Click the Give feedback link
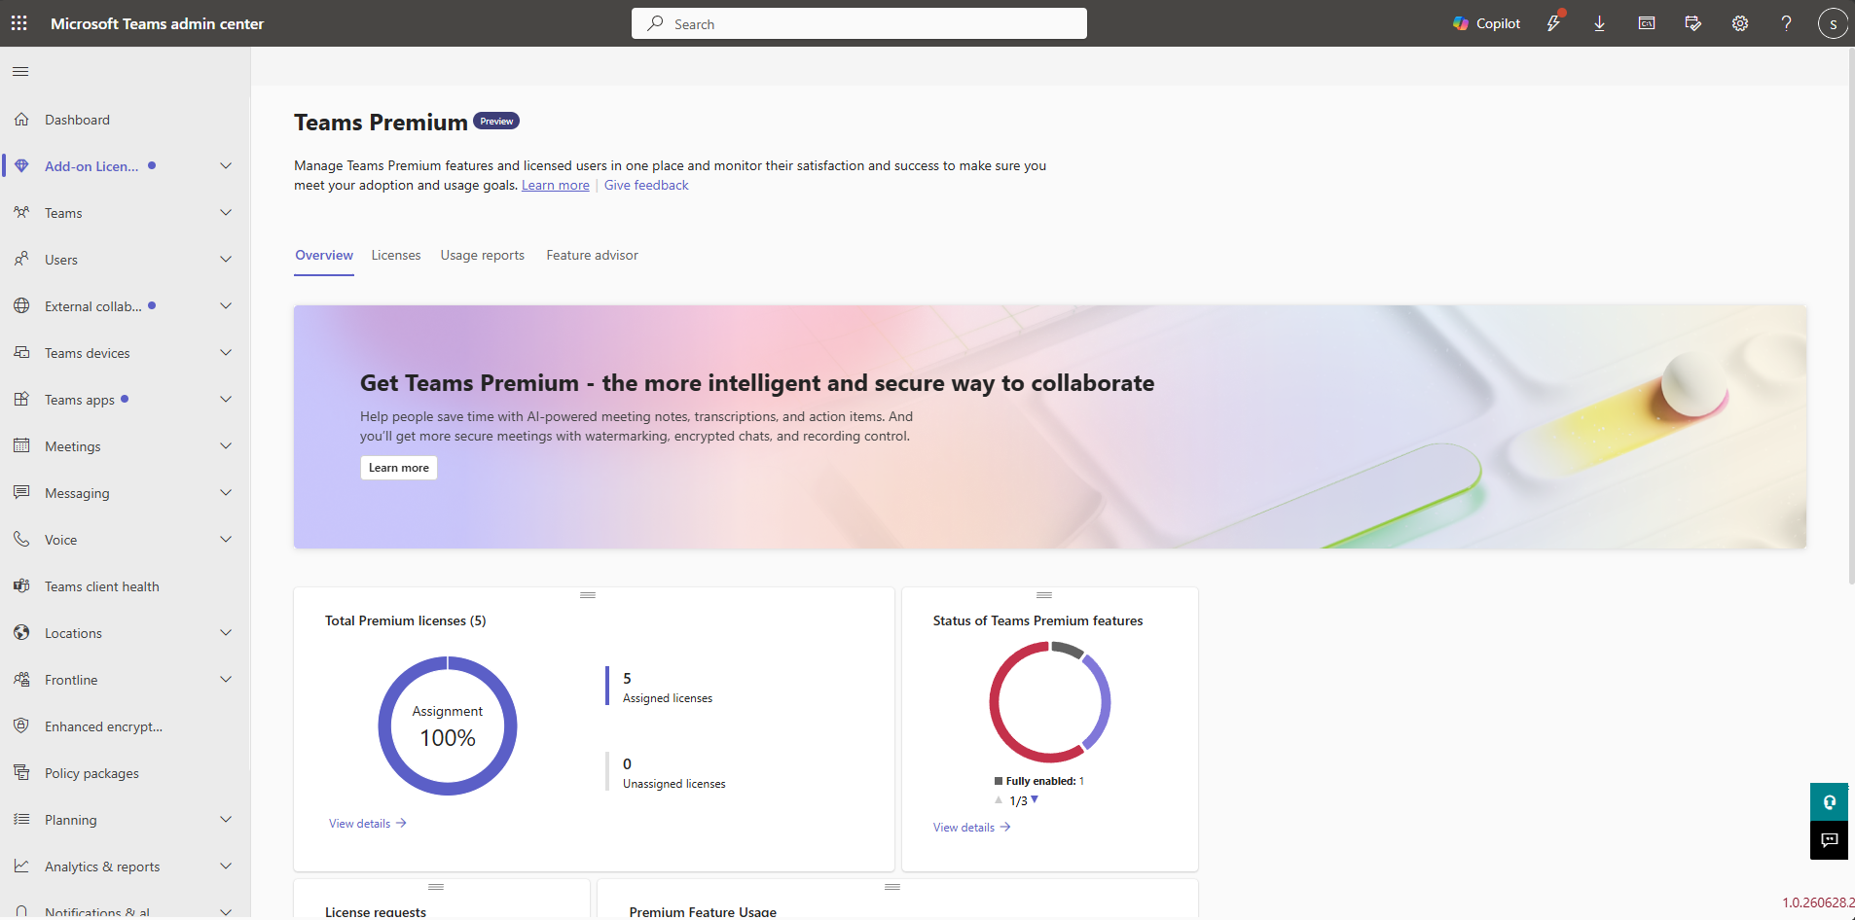The height and width of the screenshot is (920, 1855). coord(646,185)
